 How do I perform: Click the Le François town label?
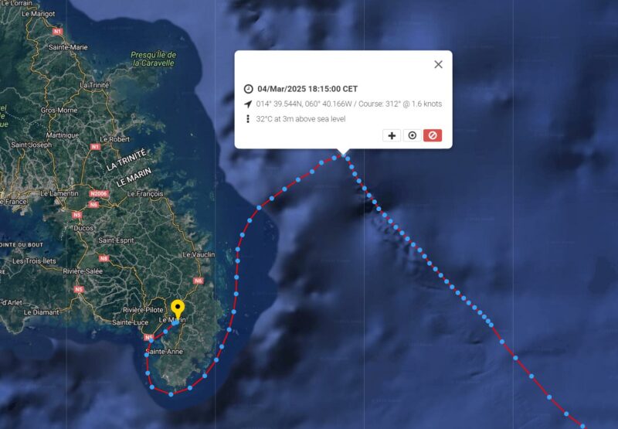coord(145,193)
